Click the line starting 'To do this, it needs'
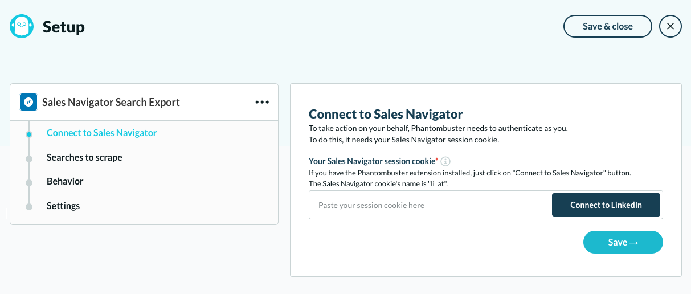 tap(404, 140)
